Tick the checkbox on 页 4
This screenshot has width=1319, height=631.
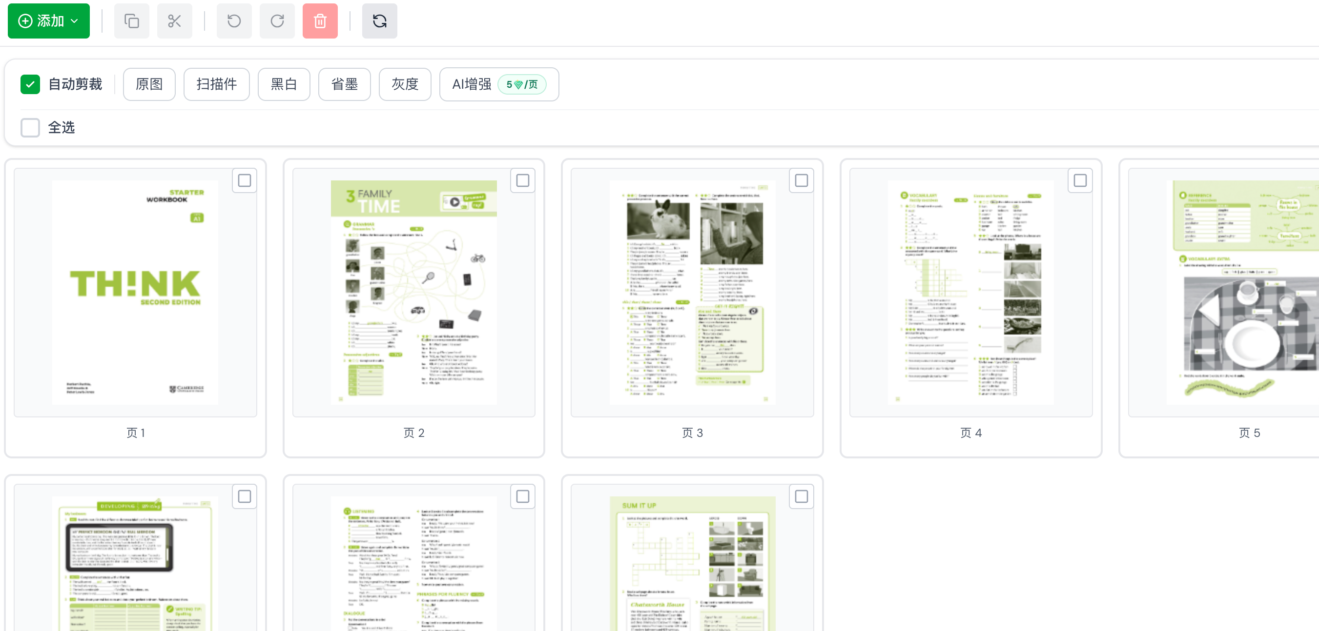pyautogui.click(x=1080, y=180)
